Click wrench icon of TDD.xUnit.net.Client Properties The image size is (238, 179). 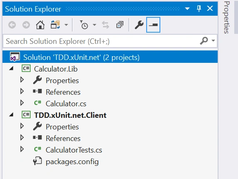click(x=37, y=126)
